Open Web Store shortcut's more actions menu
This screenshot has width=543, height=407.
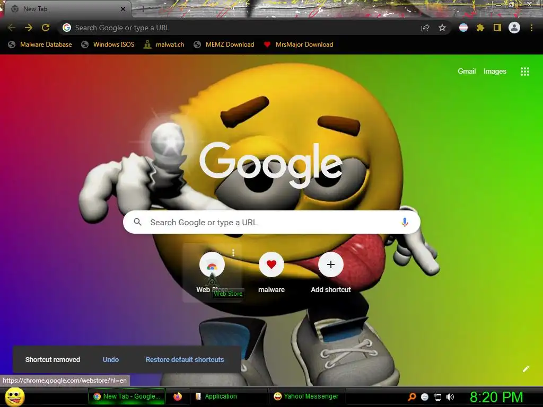click(233, 253)
